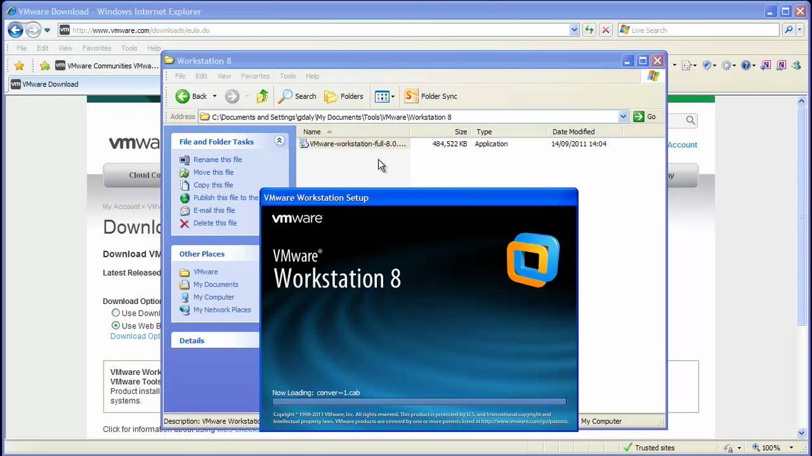812x456 pixels.
Task: Click the Windows Messenger icon in IE toolbar
Action: click(x=798, y=66)
